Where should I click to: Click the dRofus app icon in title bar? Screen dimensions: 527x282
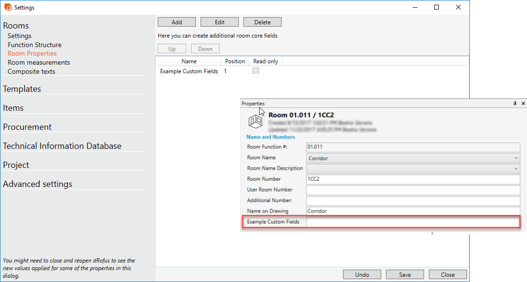[x=8, y=8]
